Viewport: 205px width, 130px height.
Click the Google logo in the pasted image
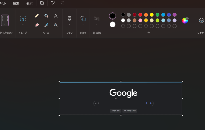click(x=124, y=93)
